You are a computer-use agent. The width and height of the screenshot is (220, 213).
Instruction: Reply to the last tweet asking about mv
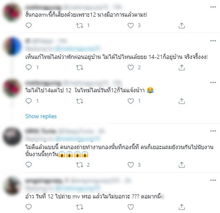[x=28, y=207]
